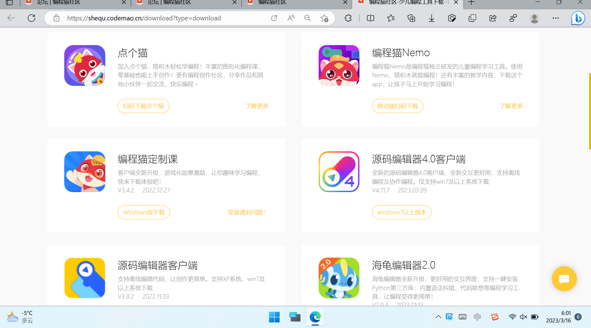Click the muted volume tray icon
591x328 pixels.
point(523,317)
